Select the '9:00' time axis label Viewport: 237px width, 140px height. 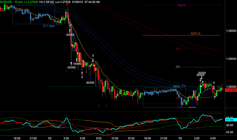click(x=99, y=138)
